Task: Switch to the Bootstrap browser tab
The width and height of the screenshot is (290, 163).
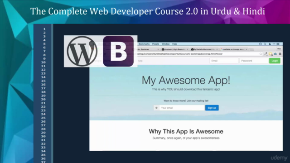Action: click(145, 49)
